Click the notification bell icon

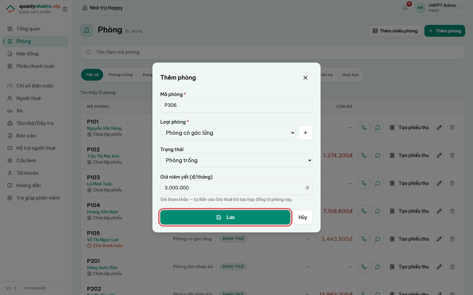[405, 8]
